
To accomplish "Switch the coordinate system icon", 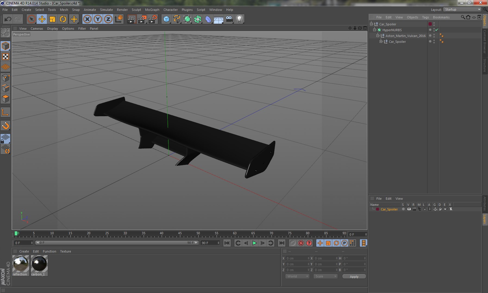I will 119,19.
